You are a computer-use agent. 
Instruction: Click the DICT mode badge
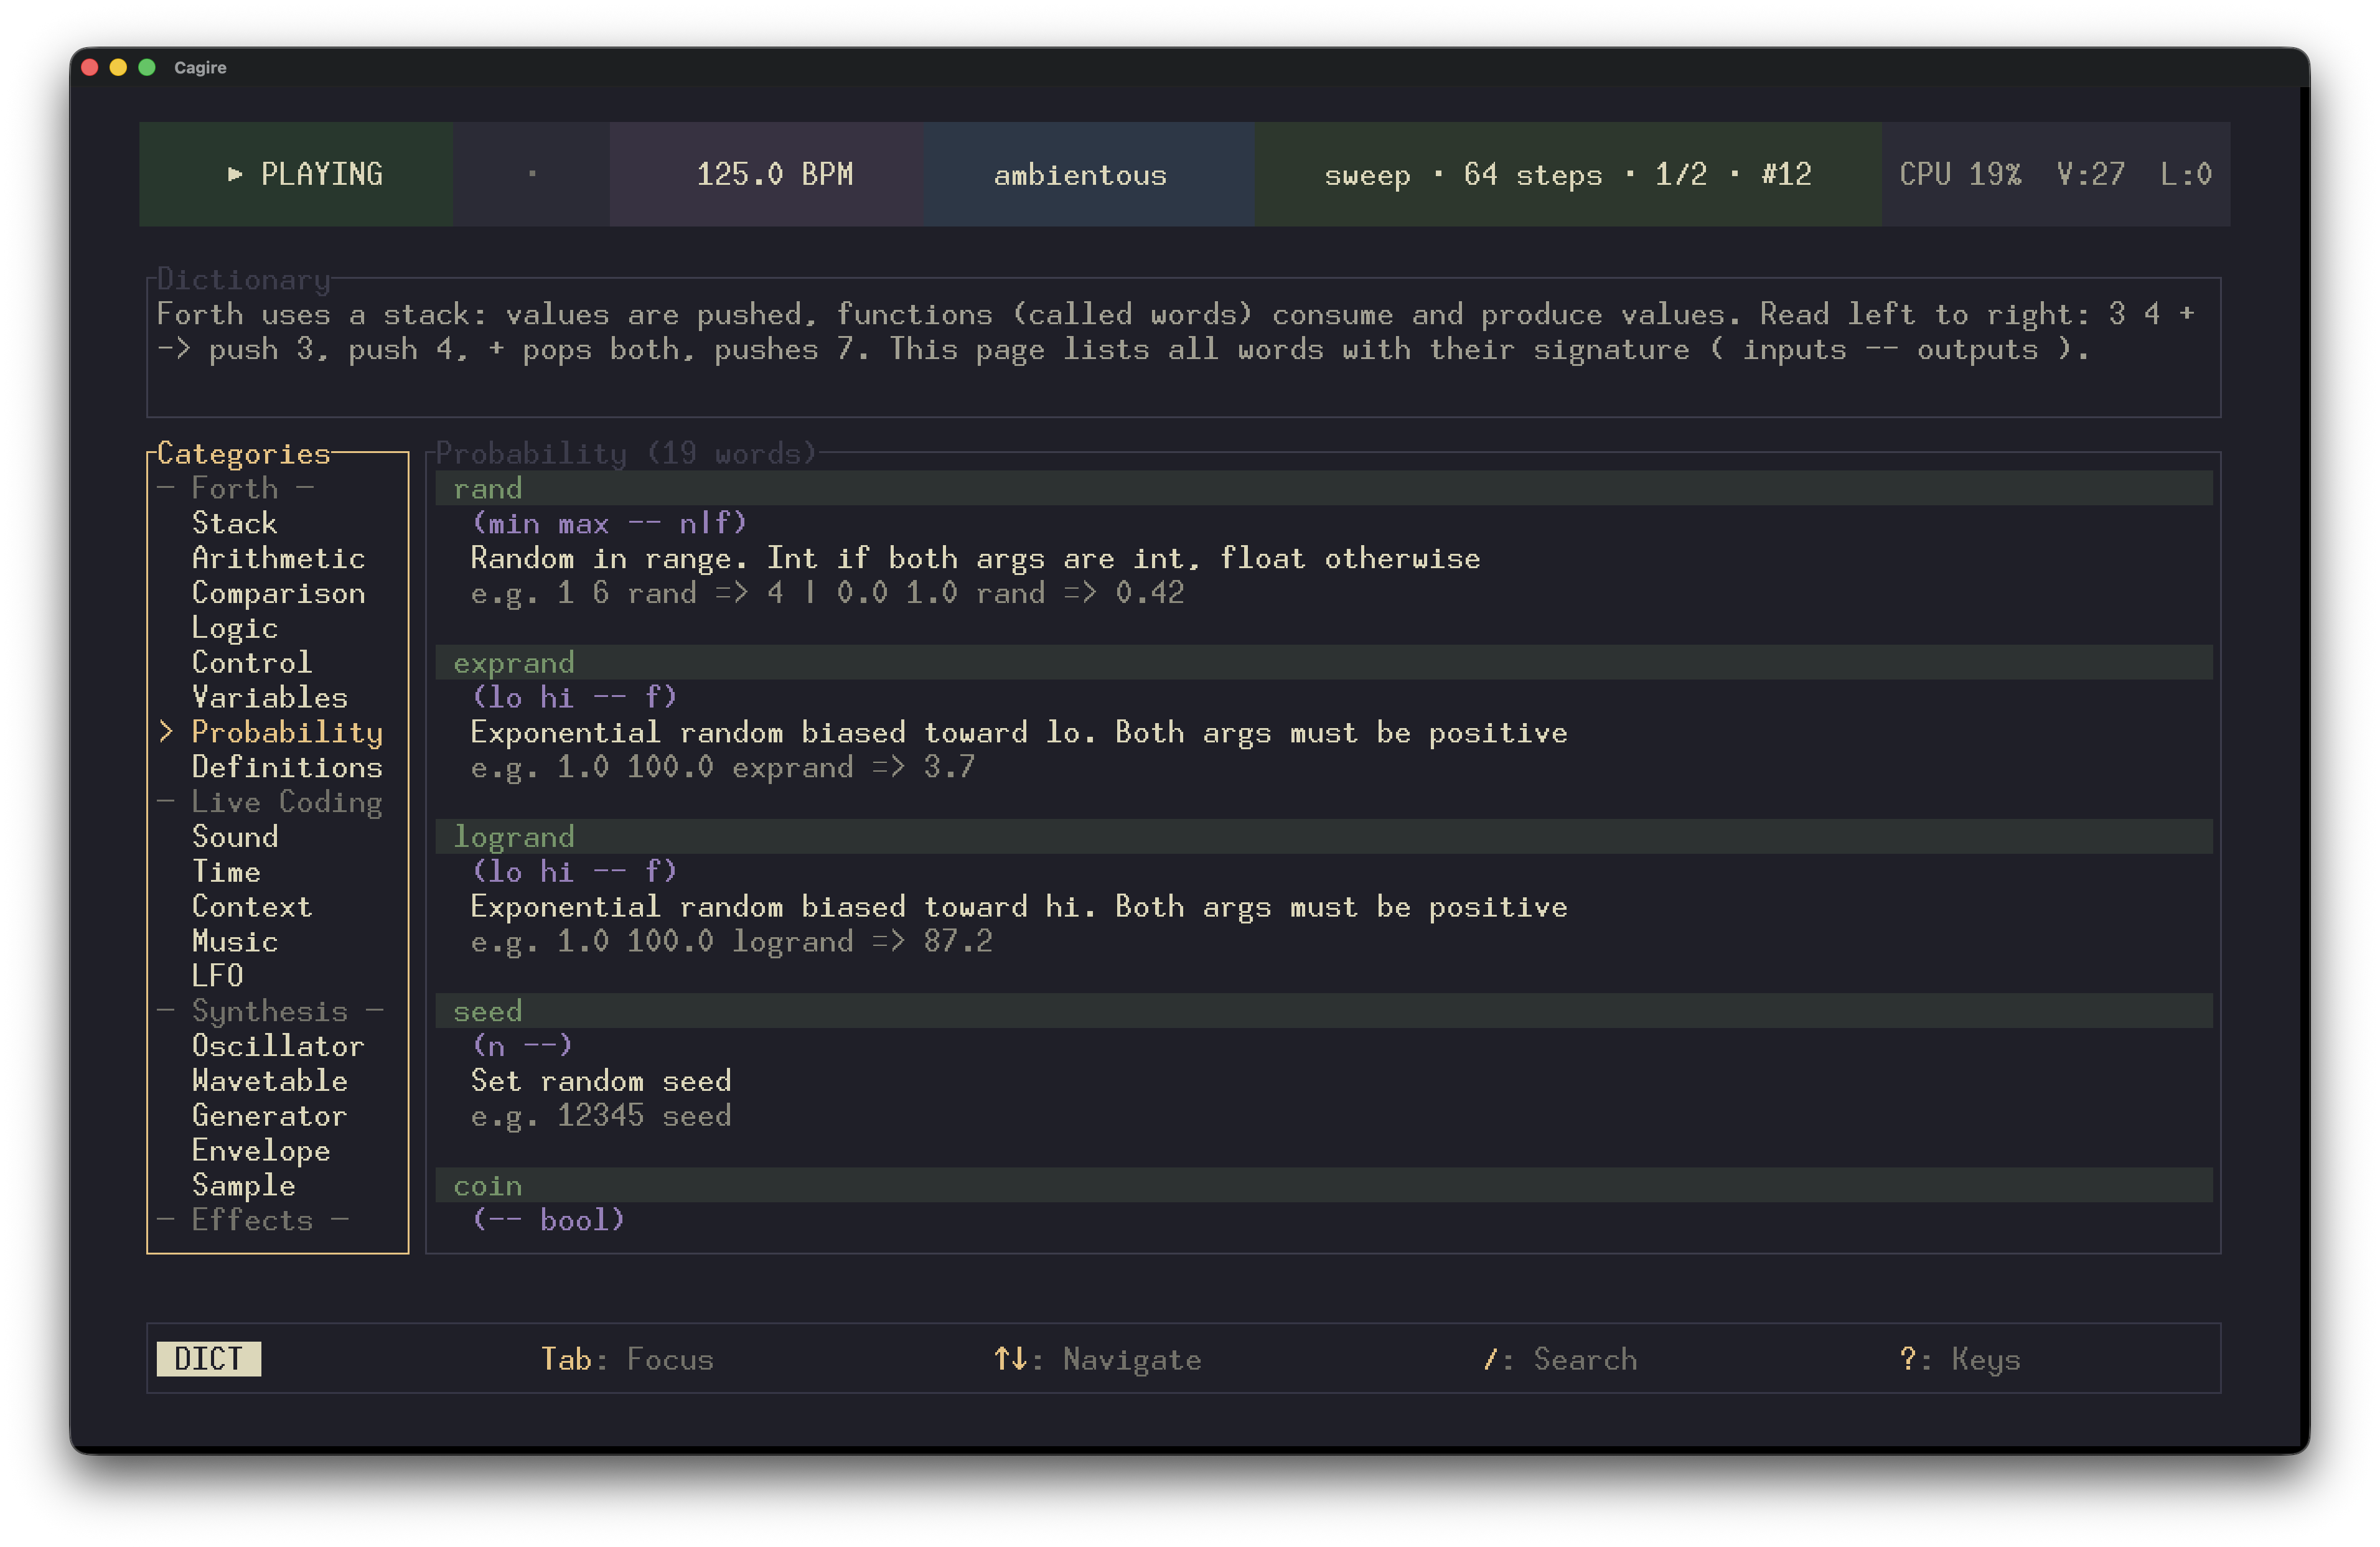pyautogui.click(x=208, y=1359)
